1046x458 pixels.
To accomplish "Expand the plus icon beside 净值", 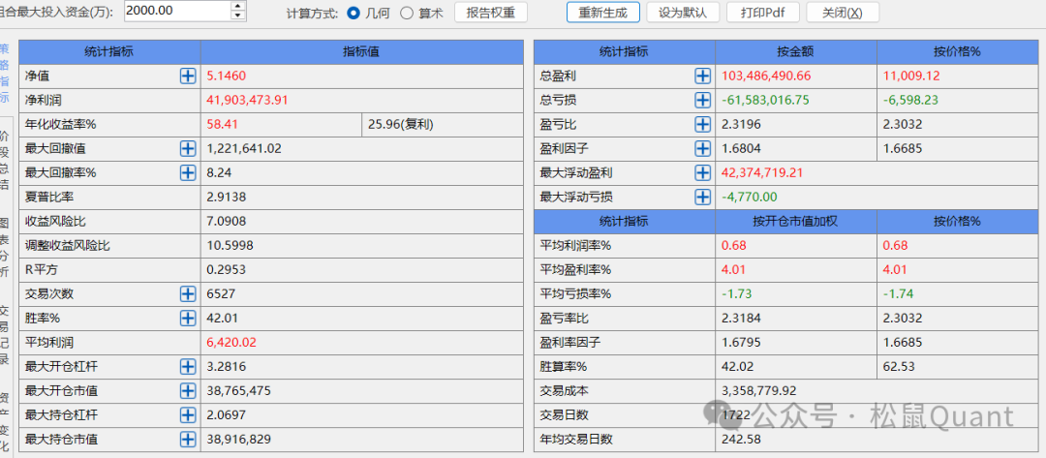I will [x=188, y=76].
